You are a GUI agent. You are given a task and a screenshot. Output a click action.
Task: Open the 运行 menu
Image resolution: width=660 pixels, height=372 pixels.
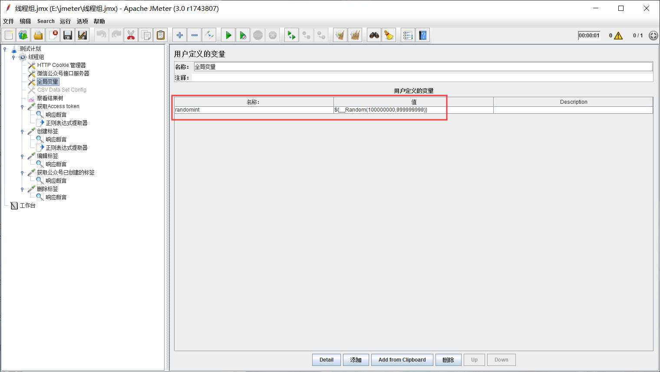65,21
